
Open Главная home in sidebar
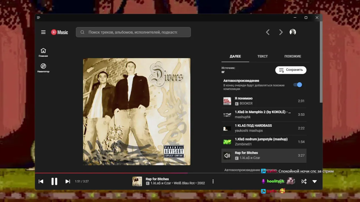point(43,52)
